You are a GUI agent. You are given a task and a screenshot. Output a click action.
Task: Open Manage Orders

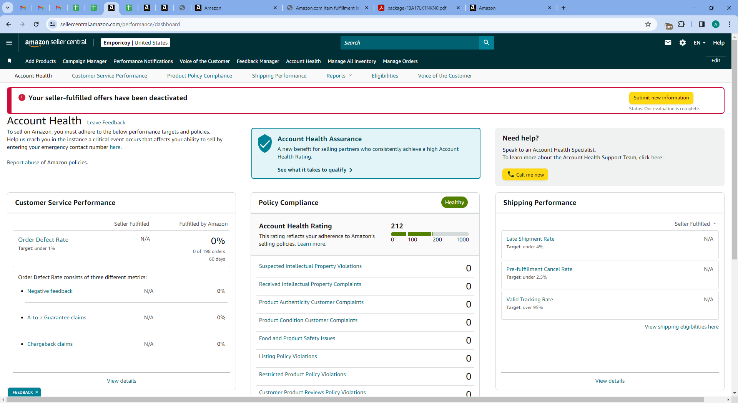click(400, 61)
